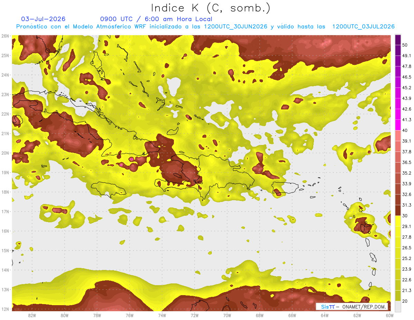Viewport: 414px width, 320px height.
Task: Click the dark brown swatch between 30 and 31.3
Action: coord(398,210)
